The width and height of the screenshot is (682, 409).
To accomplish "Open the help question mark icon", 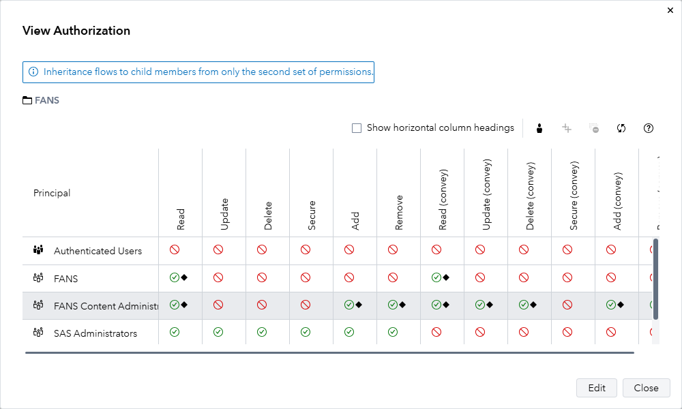I will (649, 128).
